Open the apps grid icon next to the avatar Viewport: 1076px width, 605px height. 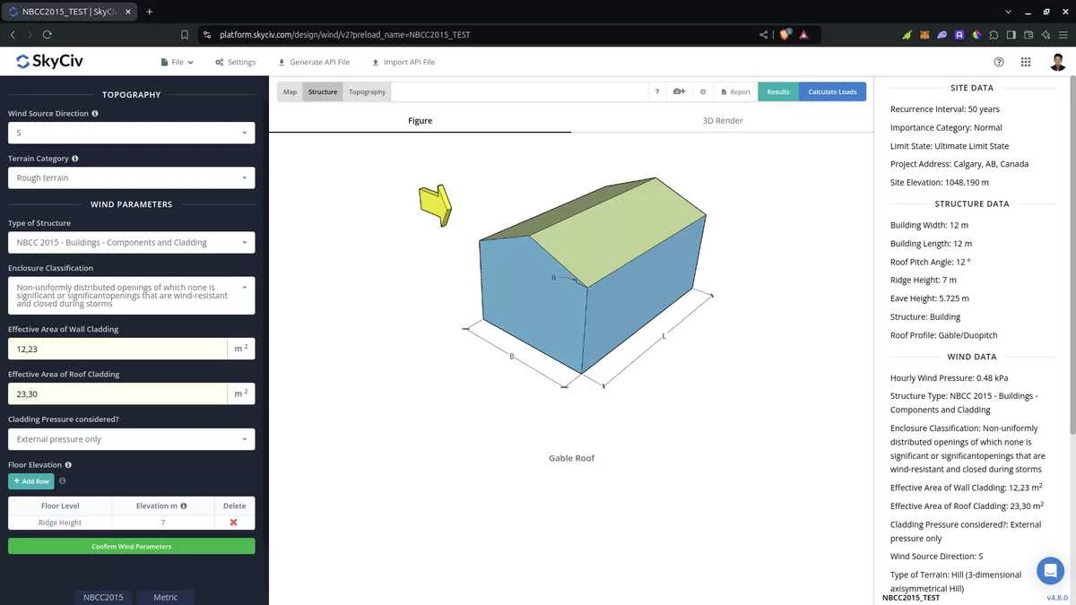point(1026,62)
